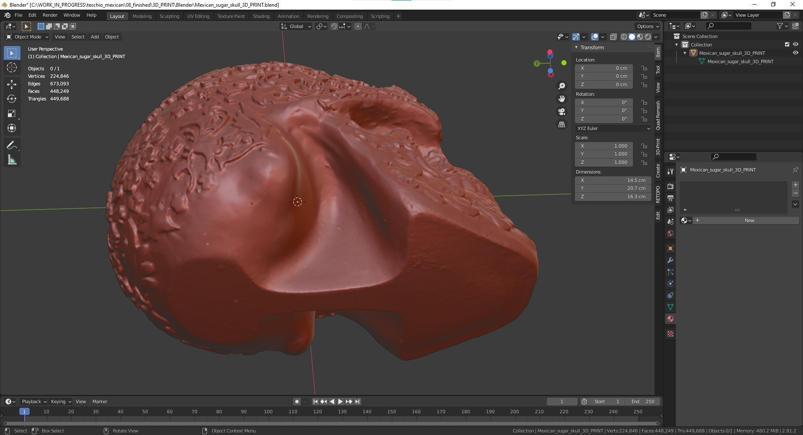Open the XYZ Euler rotation mode dropdown
The width and height of the screenshot is (803, 435).
613,128
